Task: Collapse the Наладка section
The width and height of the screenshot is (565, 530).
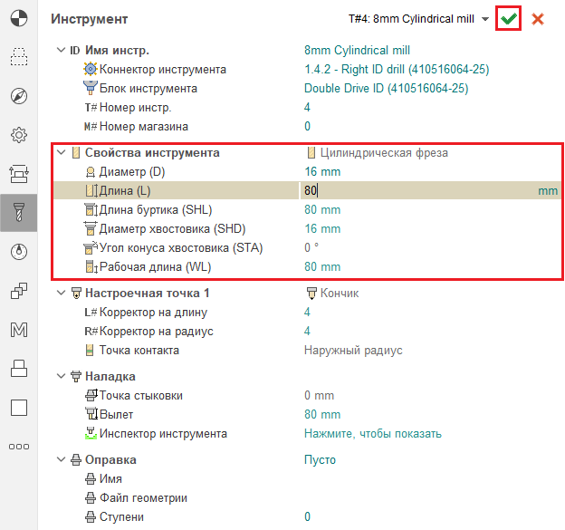Action: pyautogui.click(x=61, y=376)
